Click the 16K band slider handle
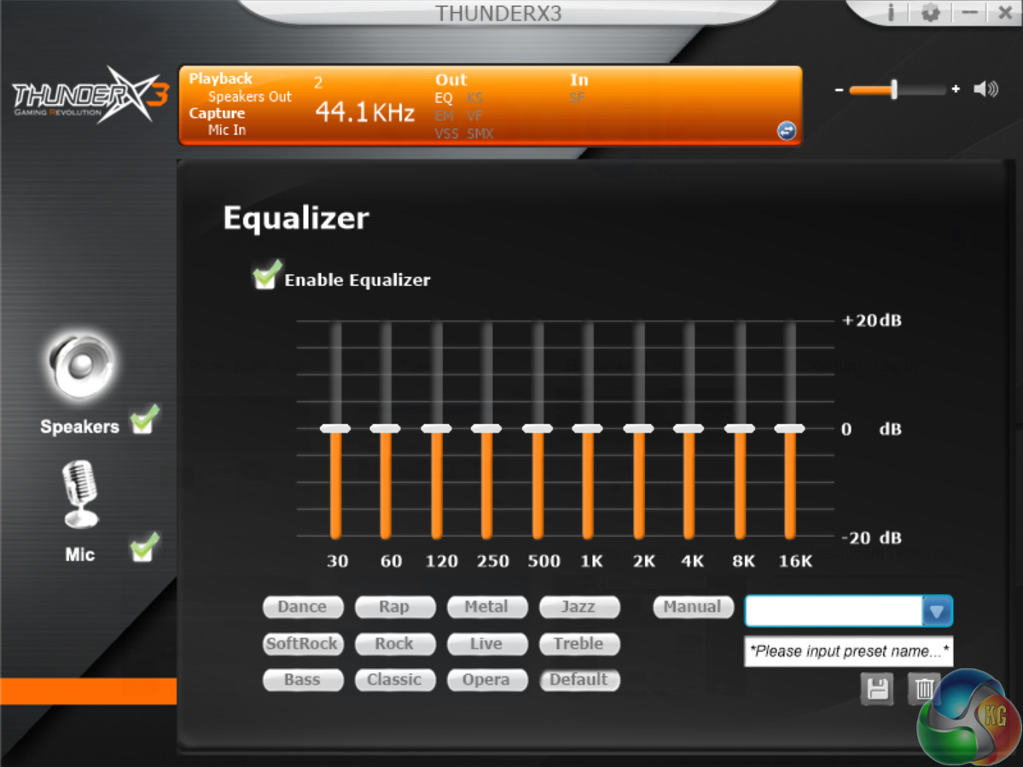 [790, 428]
